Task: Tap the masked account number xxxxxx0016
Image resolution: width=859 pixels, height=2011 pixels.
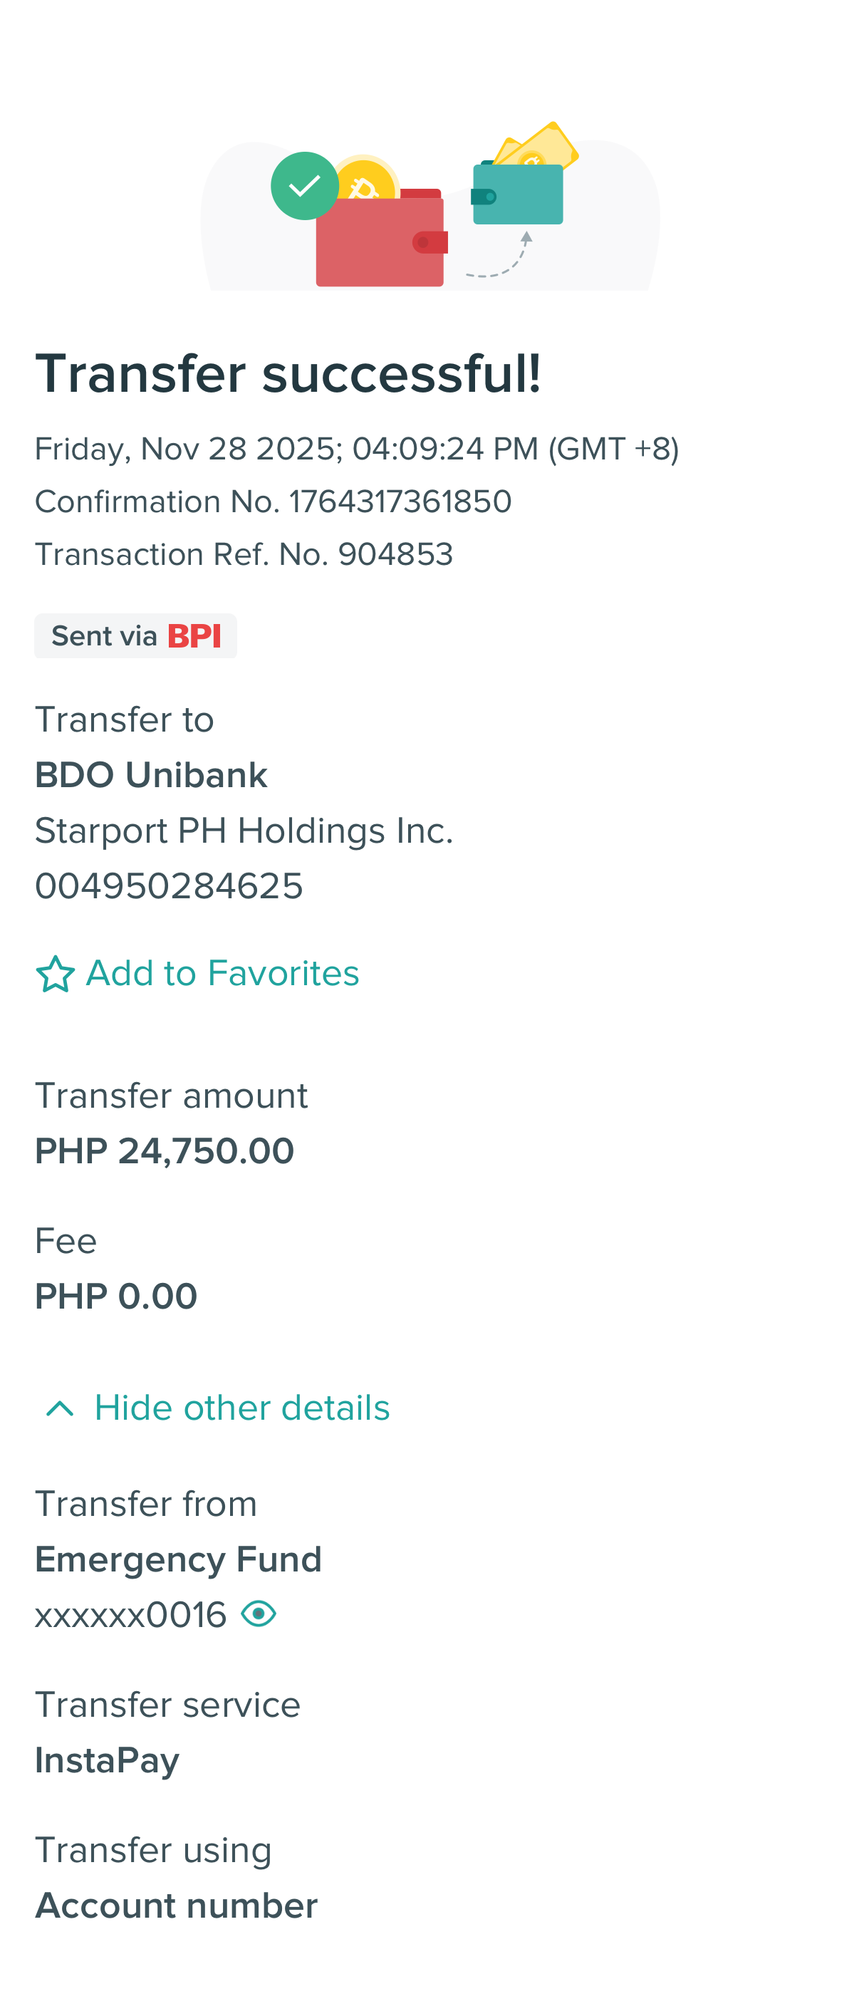Action: [x=130, y=1614]
